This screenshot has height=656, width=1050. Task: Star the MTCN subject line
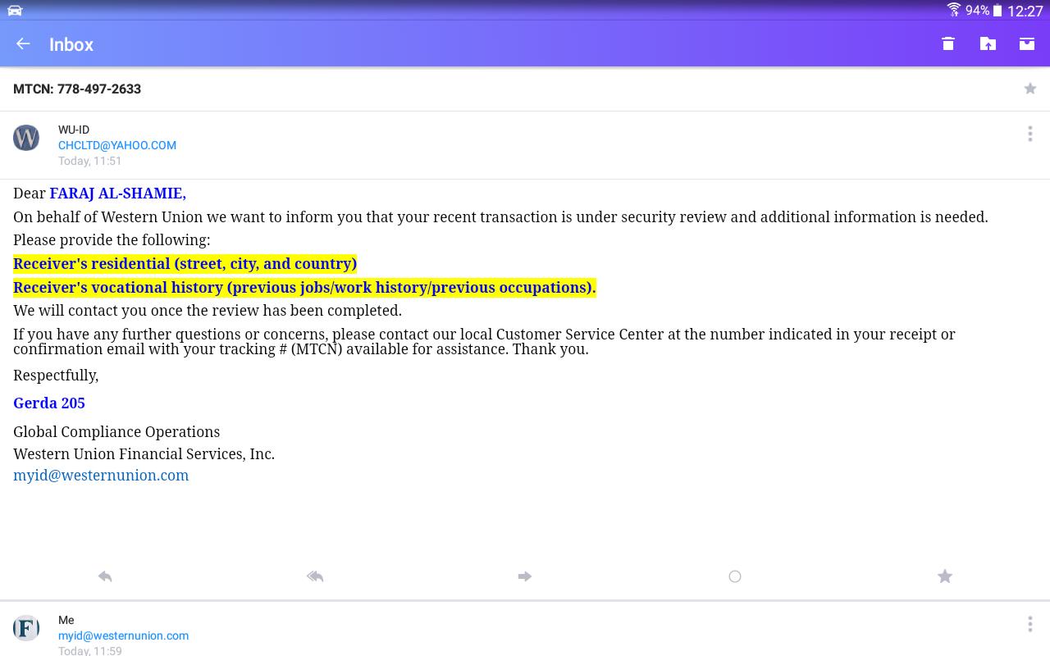coord(1030,89)
